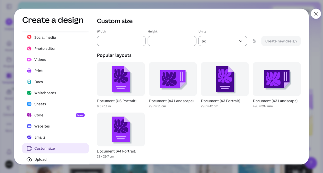
Task: Click the Print printer icon
Action: point(29,71)
